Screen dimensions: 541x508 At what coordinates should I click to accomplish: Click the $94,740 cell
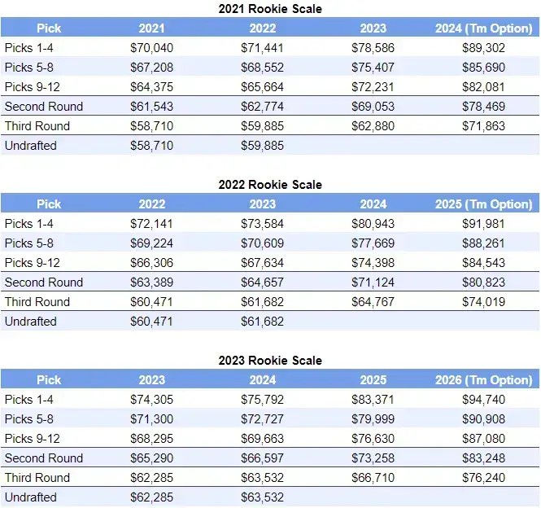(483, 400)
